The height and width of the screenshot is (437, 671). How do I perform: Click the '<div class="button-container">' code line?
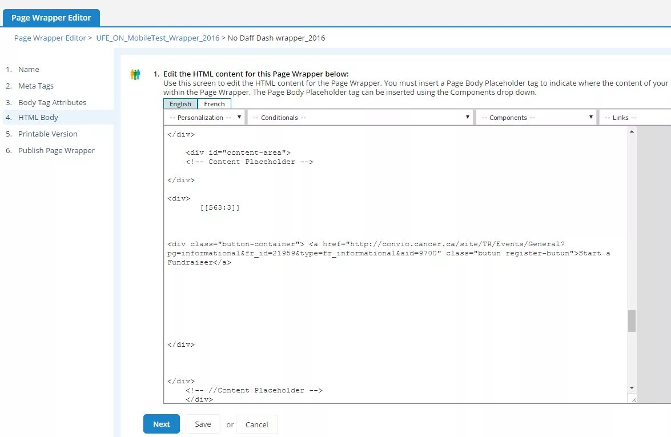coord(236,244)
